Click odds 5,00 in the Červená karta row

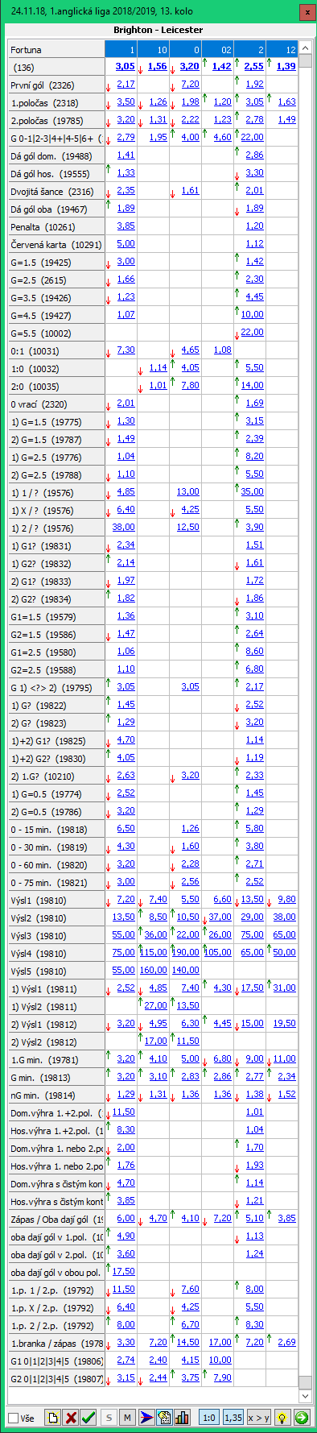point(126,243)
